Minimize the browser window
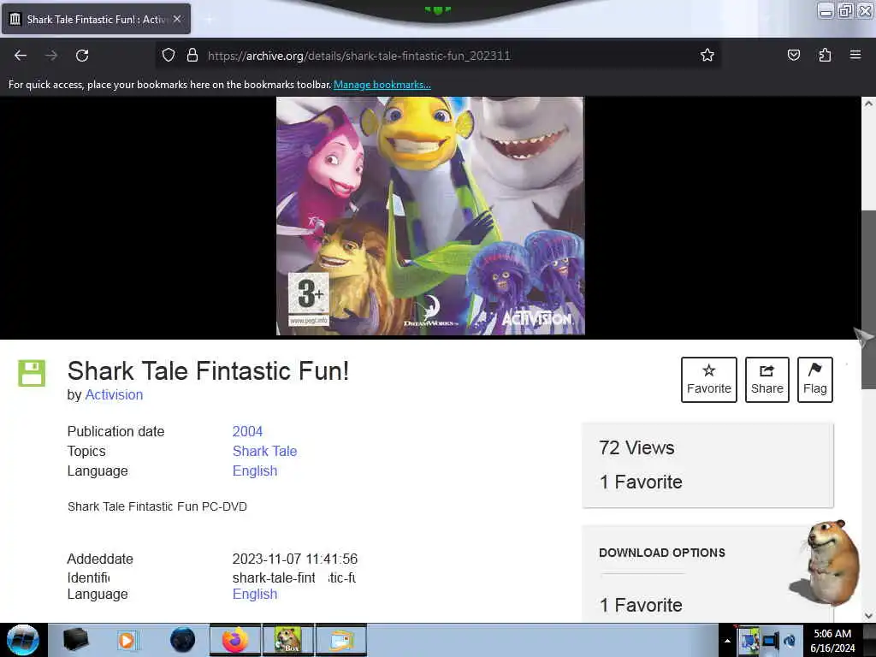The image size is (876, 657). [x=826, y=10]
